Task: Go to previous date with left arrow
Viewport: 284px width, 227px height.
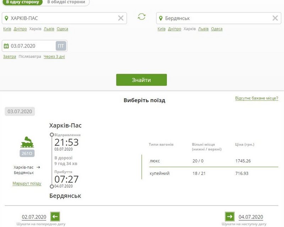Action: pyautogui.click(x=55, y=217)
